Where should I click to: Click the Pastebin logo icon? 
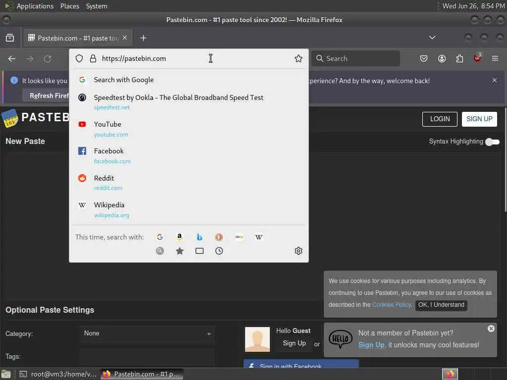tap(10, 118)
